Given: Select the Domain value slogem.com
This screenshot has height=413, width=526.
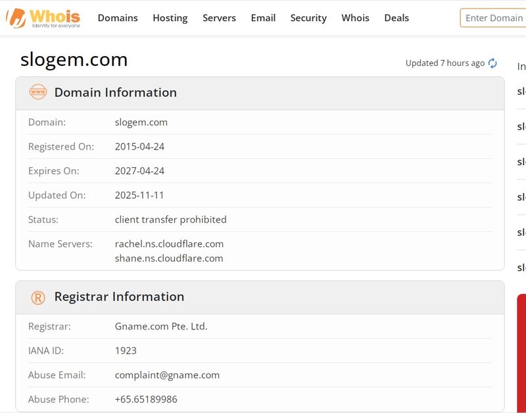Looking at the screenshot, I should pos(141,123).
